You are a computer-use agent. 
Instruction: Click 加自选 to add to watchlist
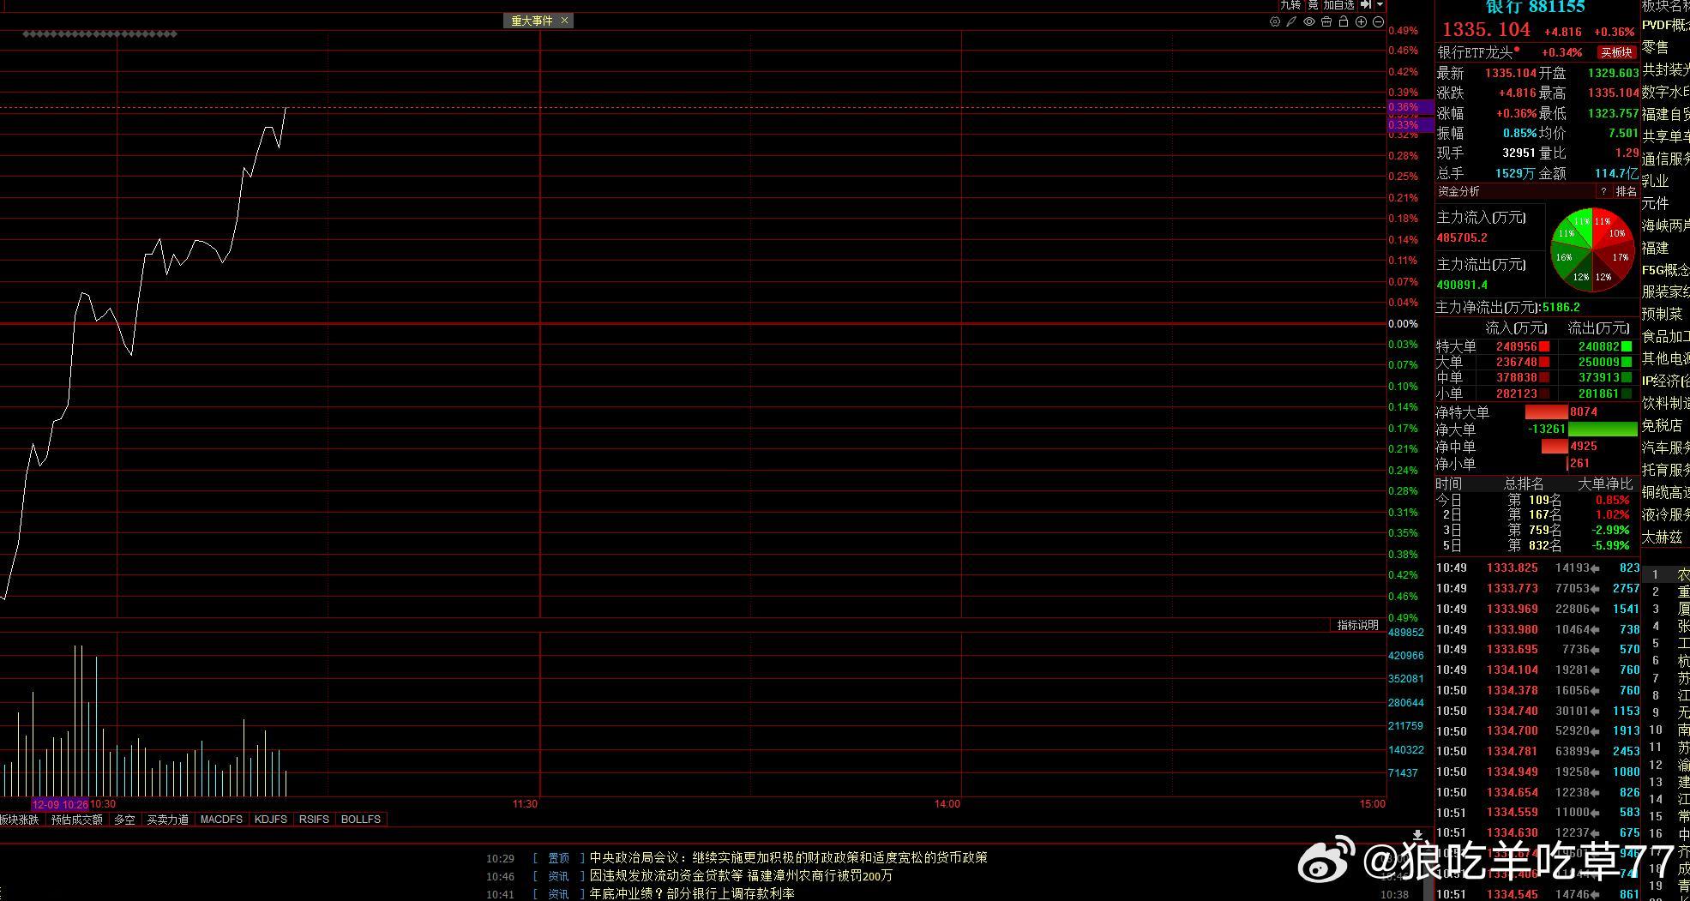click(x=1338, y=5)
